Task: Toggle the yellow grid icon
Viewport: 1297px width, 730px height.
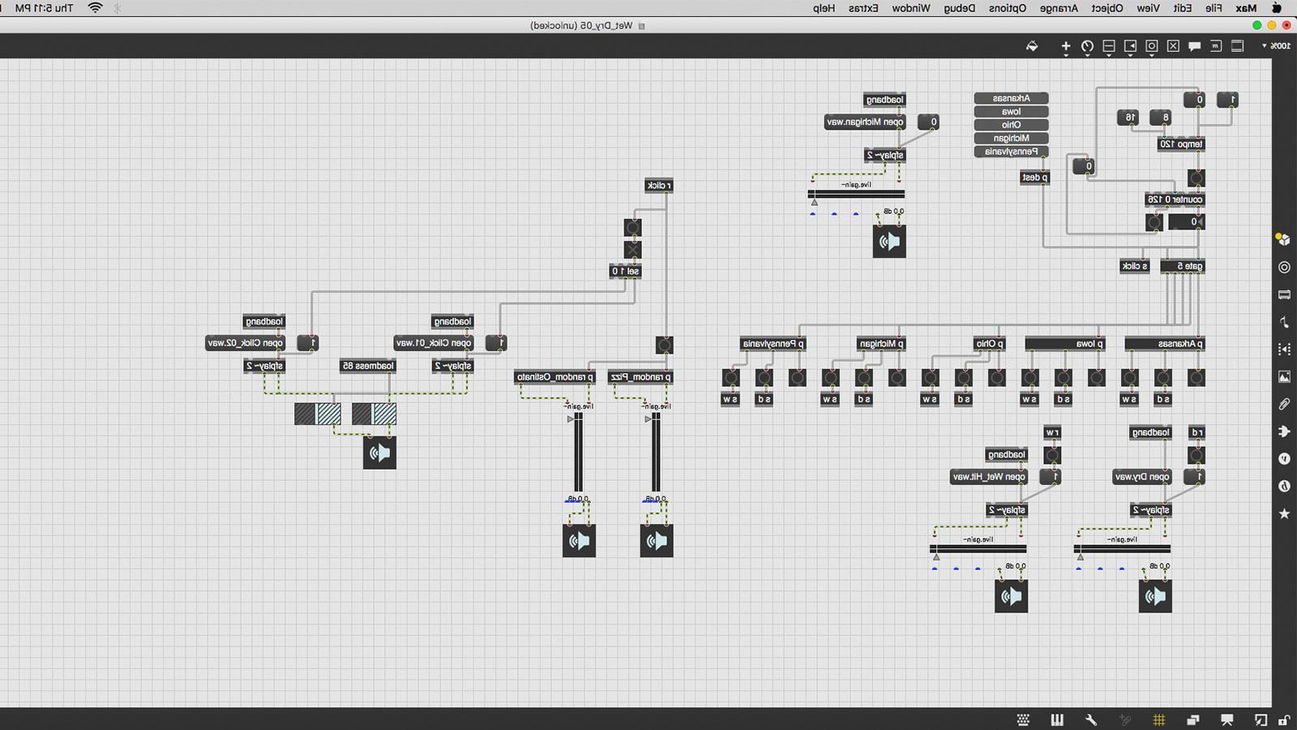Action: (1159, 719)
